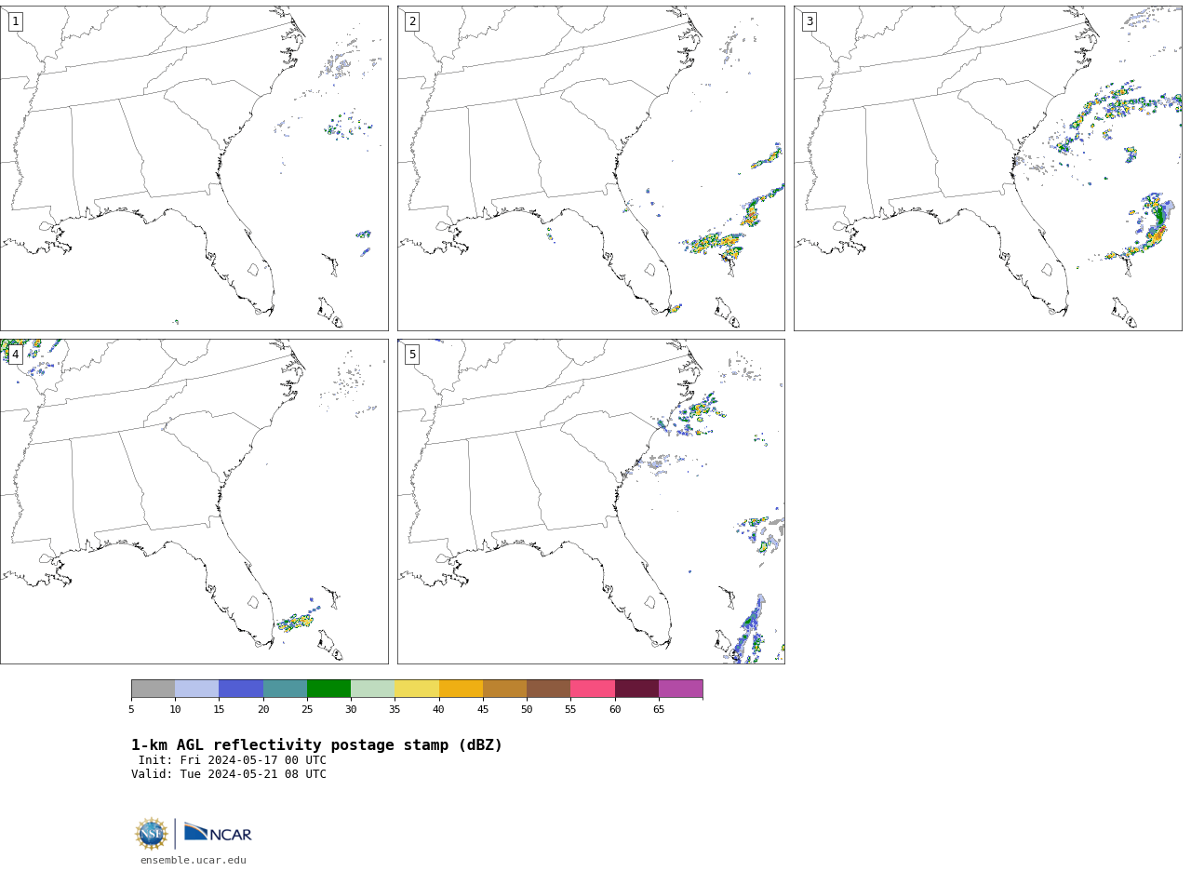Click the number label box '2'
The height and width of the screenshot is (871, 1191).
coord(412,21)
